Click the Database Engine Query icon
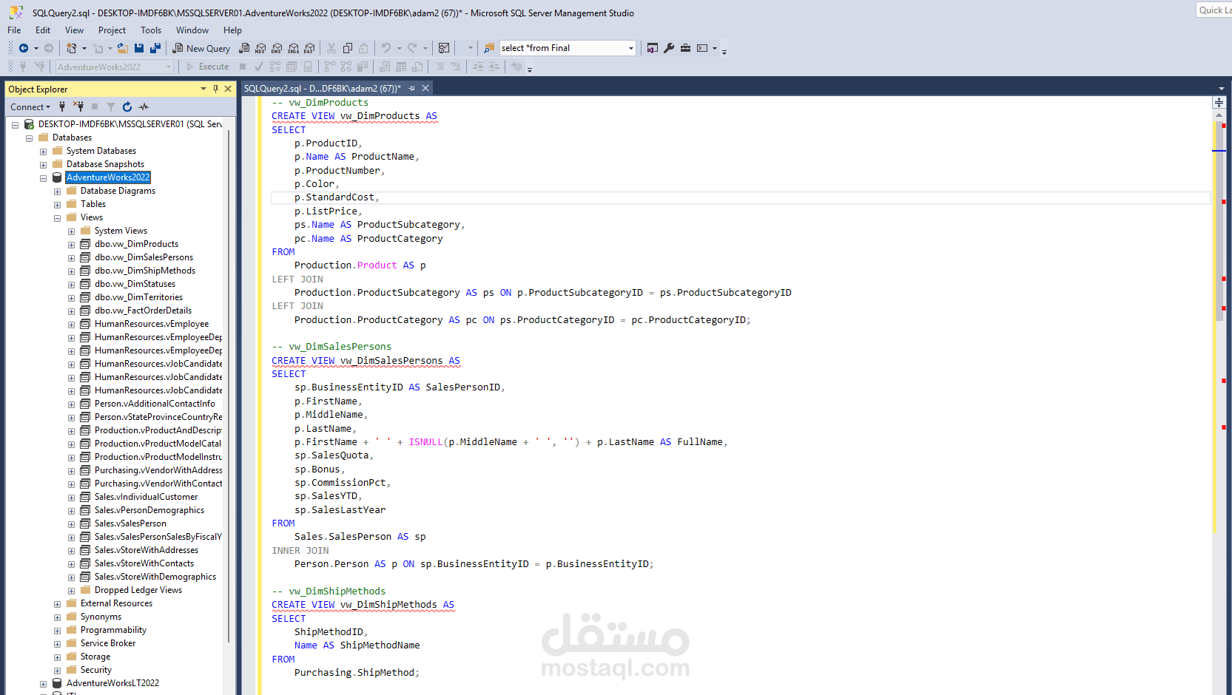The width and height of the screenshot is (1232, 695). pos(244,48)
